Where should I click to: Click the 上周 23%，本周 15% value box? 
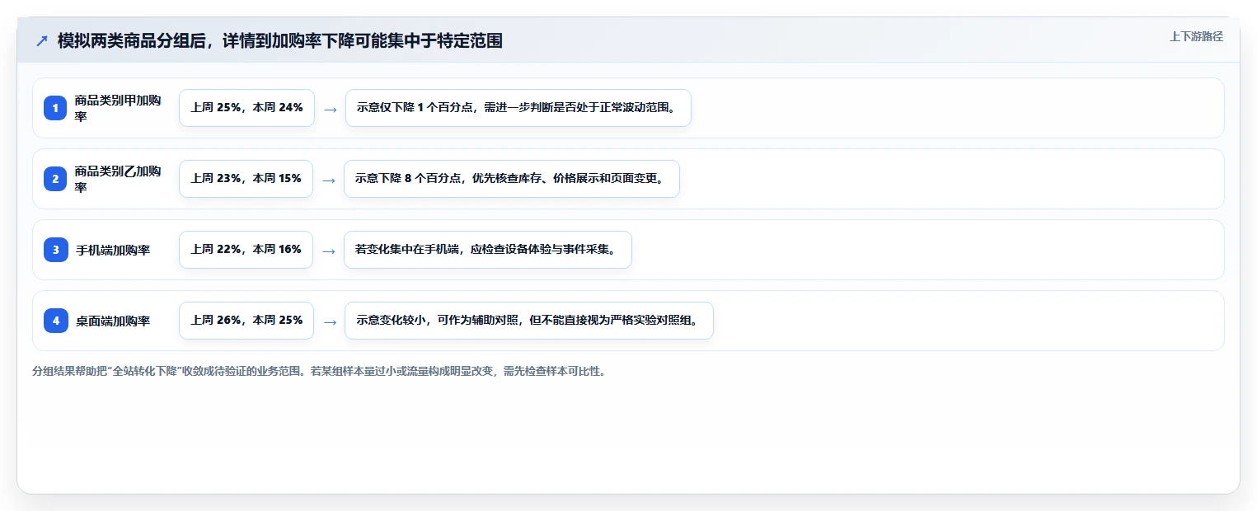pyautogui.click(x=246, y=179)
